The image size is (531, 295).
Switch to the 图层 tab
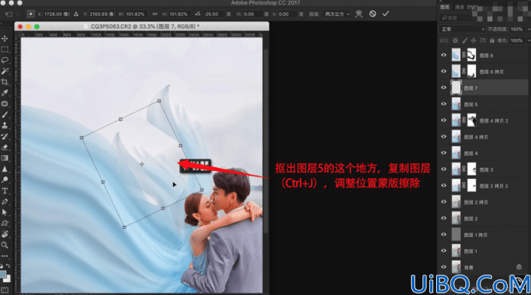(444, 7)
